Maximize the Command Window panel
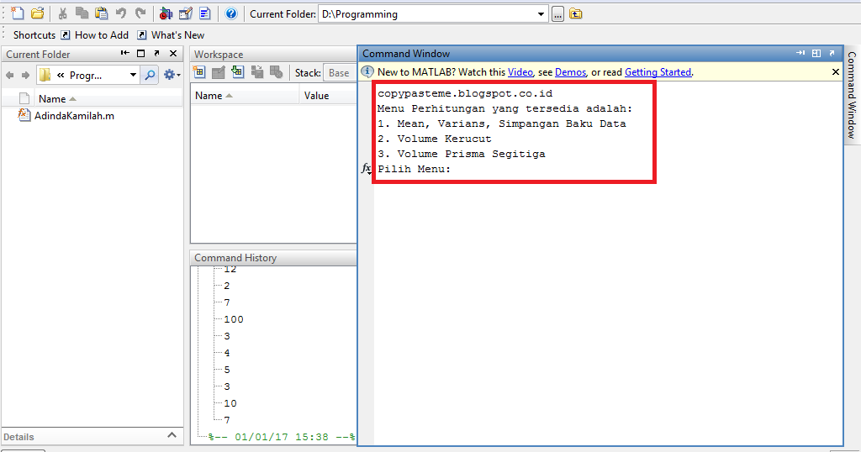 click(x=816, y=53)
